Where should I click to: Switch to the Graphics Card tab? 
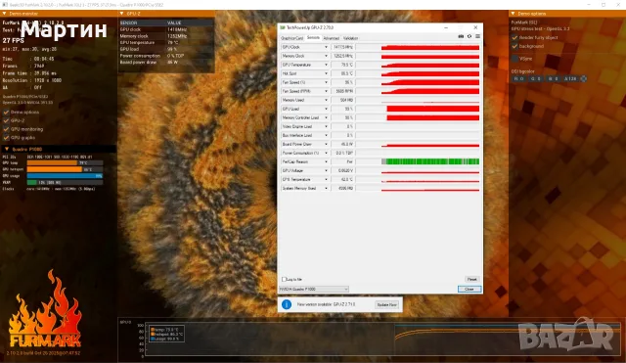(291, 38)
